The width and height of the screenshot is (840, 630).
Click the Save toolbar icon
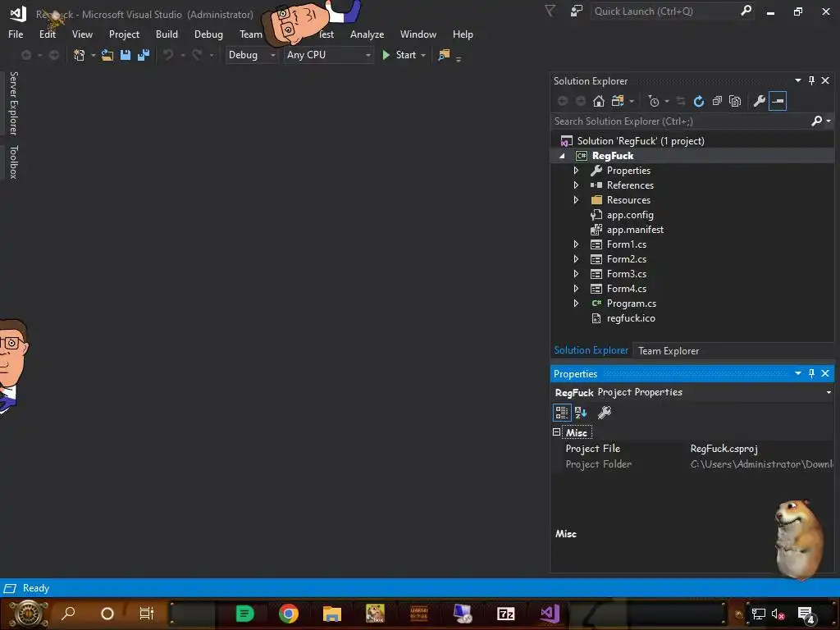(126, 55)
